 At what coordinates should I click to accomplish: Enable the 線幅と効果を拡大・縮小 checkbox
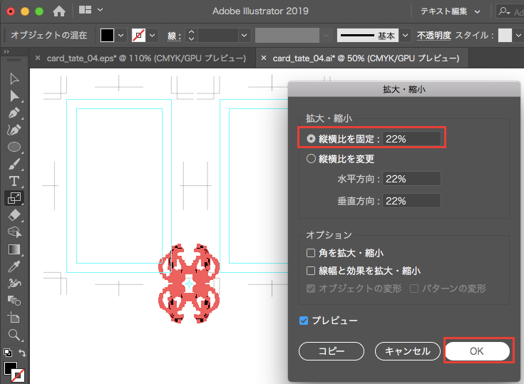point(311,271)
